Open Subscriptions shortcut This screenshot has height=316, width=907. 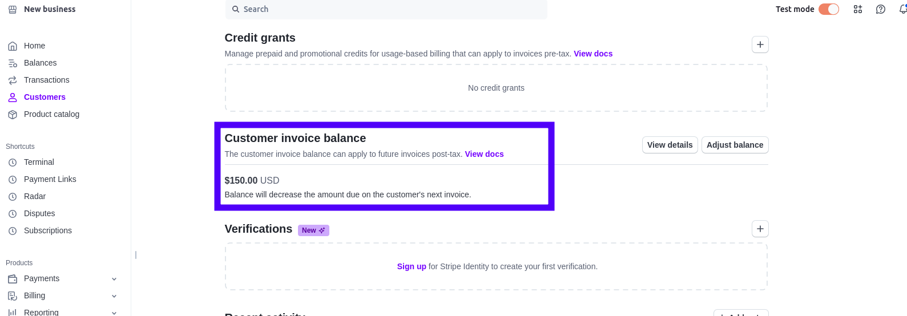(48, 230)
